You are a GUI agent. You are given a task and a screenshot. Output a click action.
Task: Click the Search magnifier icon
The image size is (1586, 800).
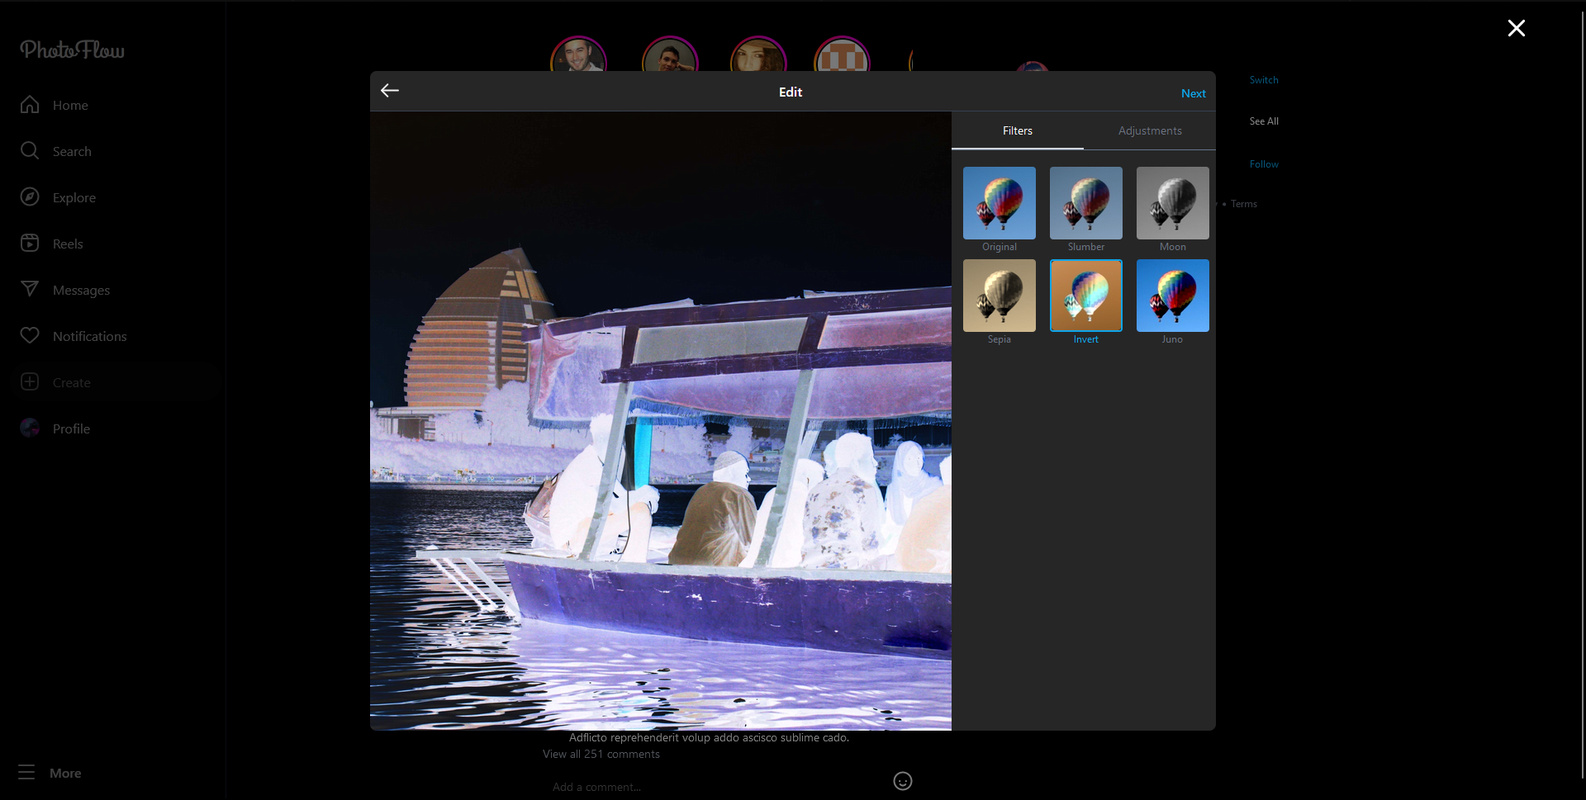(x=30, y=151)
